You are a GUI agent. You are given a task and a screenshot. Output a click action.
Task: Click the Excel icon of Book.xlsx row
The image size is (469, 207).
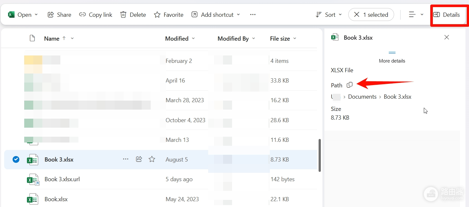coord(32,199)
